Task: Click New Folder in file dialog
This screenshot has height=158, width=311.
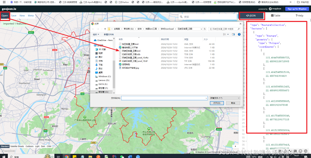Action: (x=109, y=34)
